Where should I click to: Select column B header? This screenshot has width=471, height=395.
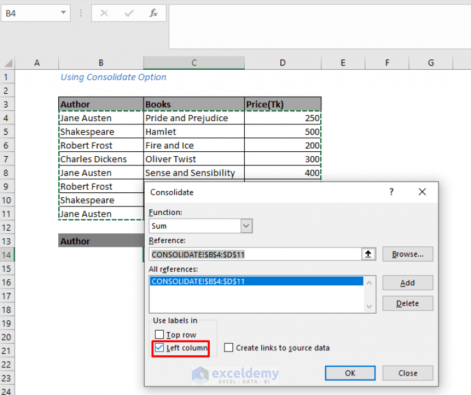[101, 63]
